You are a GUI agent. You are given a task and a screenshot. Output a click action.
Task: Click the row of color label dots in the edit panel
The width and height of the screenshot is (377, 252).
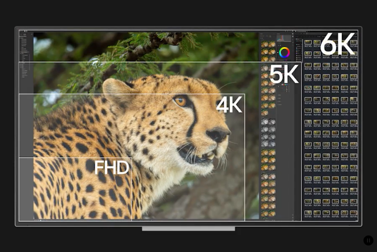(x=284, y=85)
